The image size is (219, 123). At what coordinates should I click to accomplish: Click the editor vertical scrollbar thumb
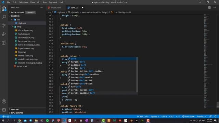click(218, 105)
